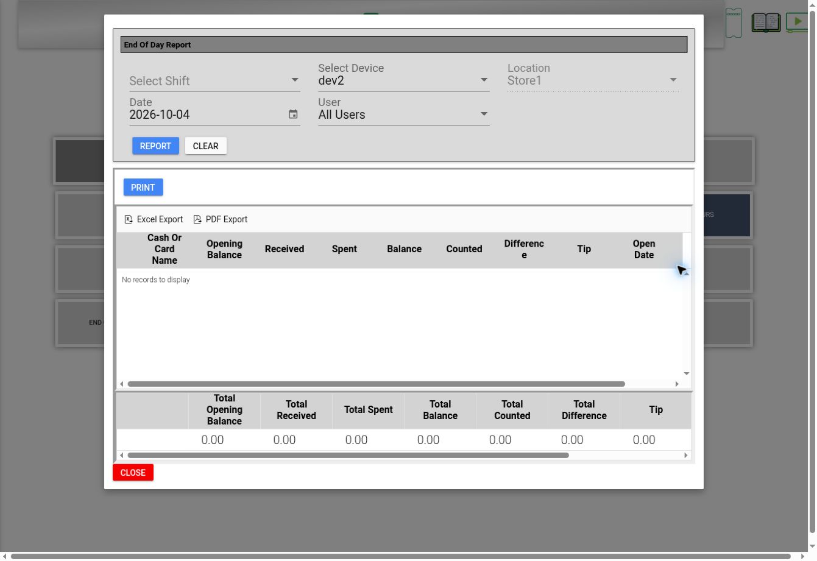Click the Total Counted header
This screenshot has height=561, width=817.
pos(512,410)
